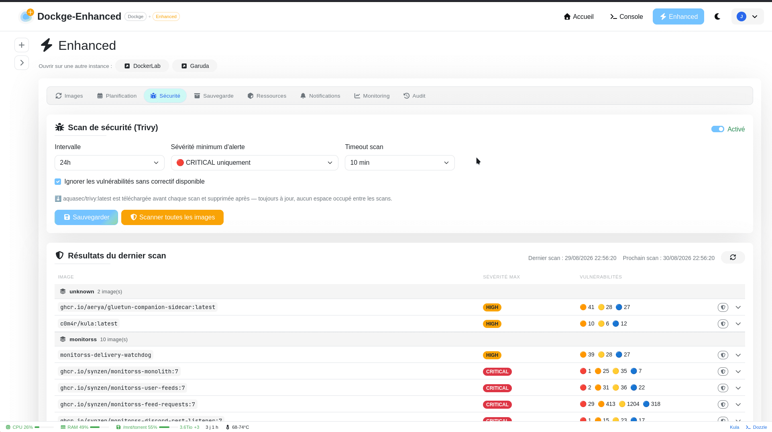The height and width of the screenshot is (432, 772).
Task: Click the CPU usage bar in status bar
Action: click(44, 427)
